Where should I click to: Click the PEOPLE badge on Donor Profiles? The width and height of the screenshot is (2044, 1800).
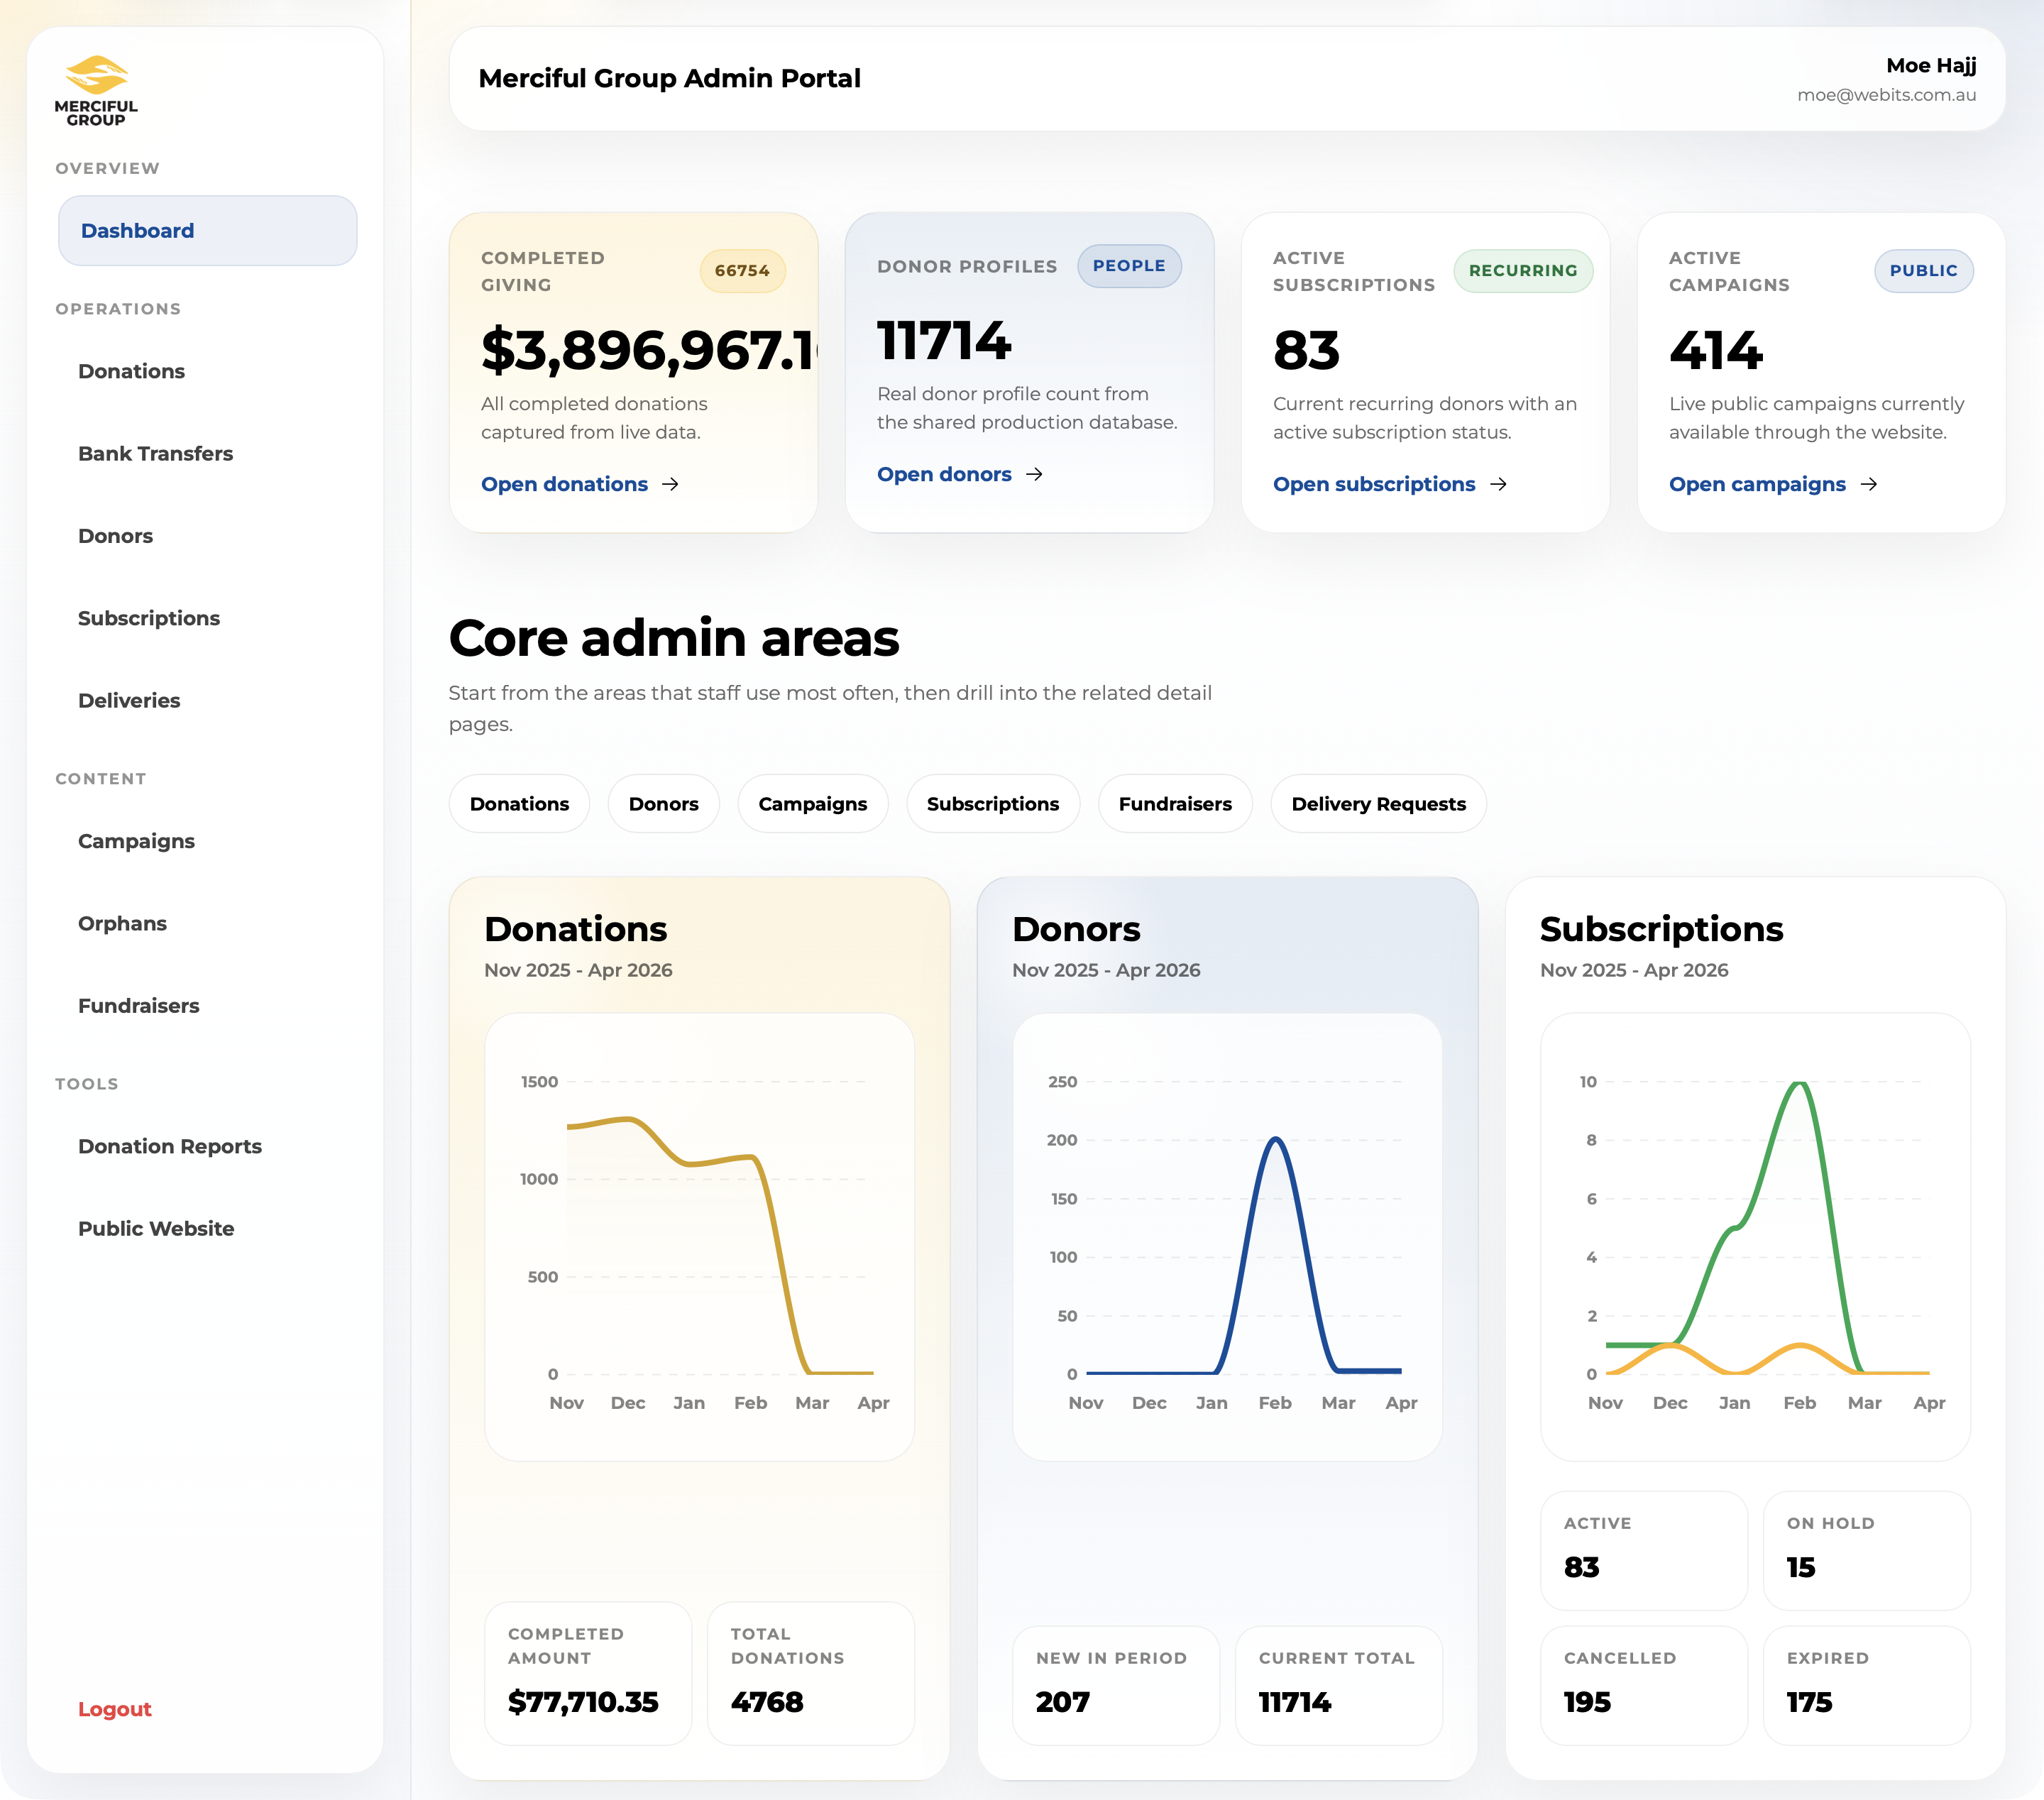[x=1129, y=266]
